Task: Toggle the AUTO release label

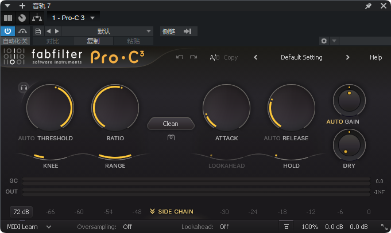Action: pyautogui.click(x=272, y=139)
